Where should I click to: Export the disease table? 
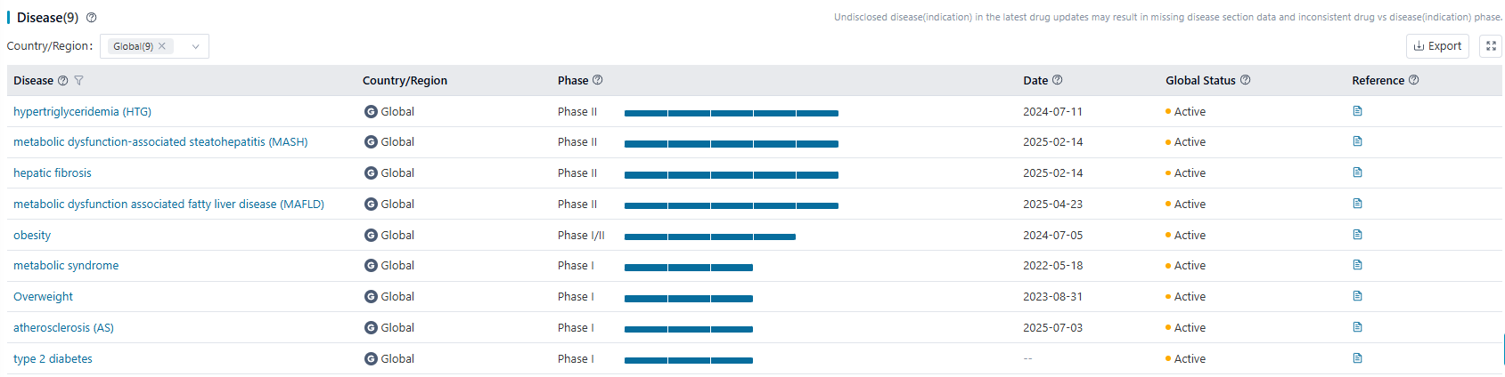tap(1437, 46)
